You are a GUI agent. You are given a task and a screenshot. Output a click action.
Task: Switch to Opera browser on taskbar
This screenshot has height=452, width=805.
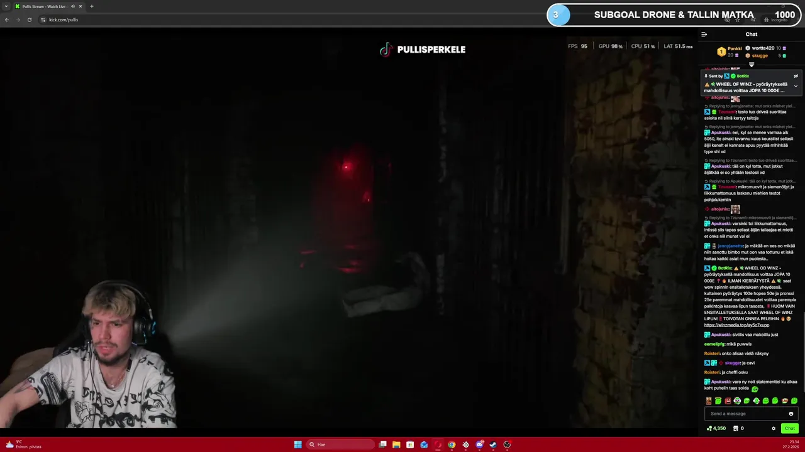(438, 444)
